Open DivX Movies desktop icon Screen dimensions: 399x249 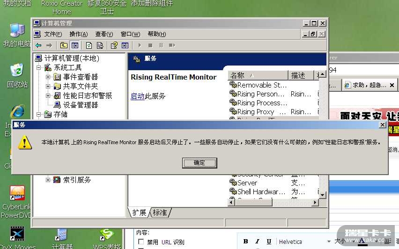coord(17,238)
